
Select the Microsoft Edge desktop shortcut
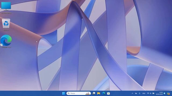(6, 41)
